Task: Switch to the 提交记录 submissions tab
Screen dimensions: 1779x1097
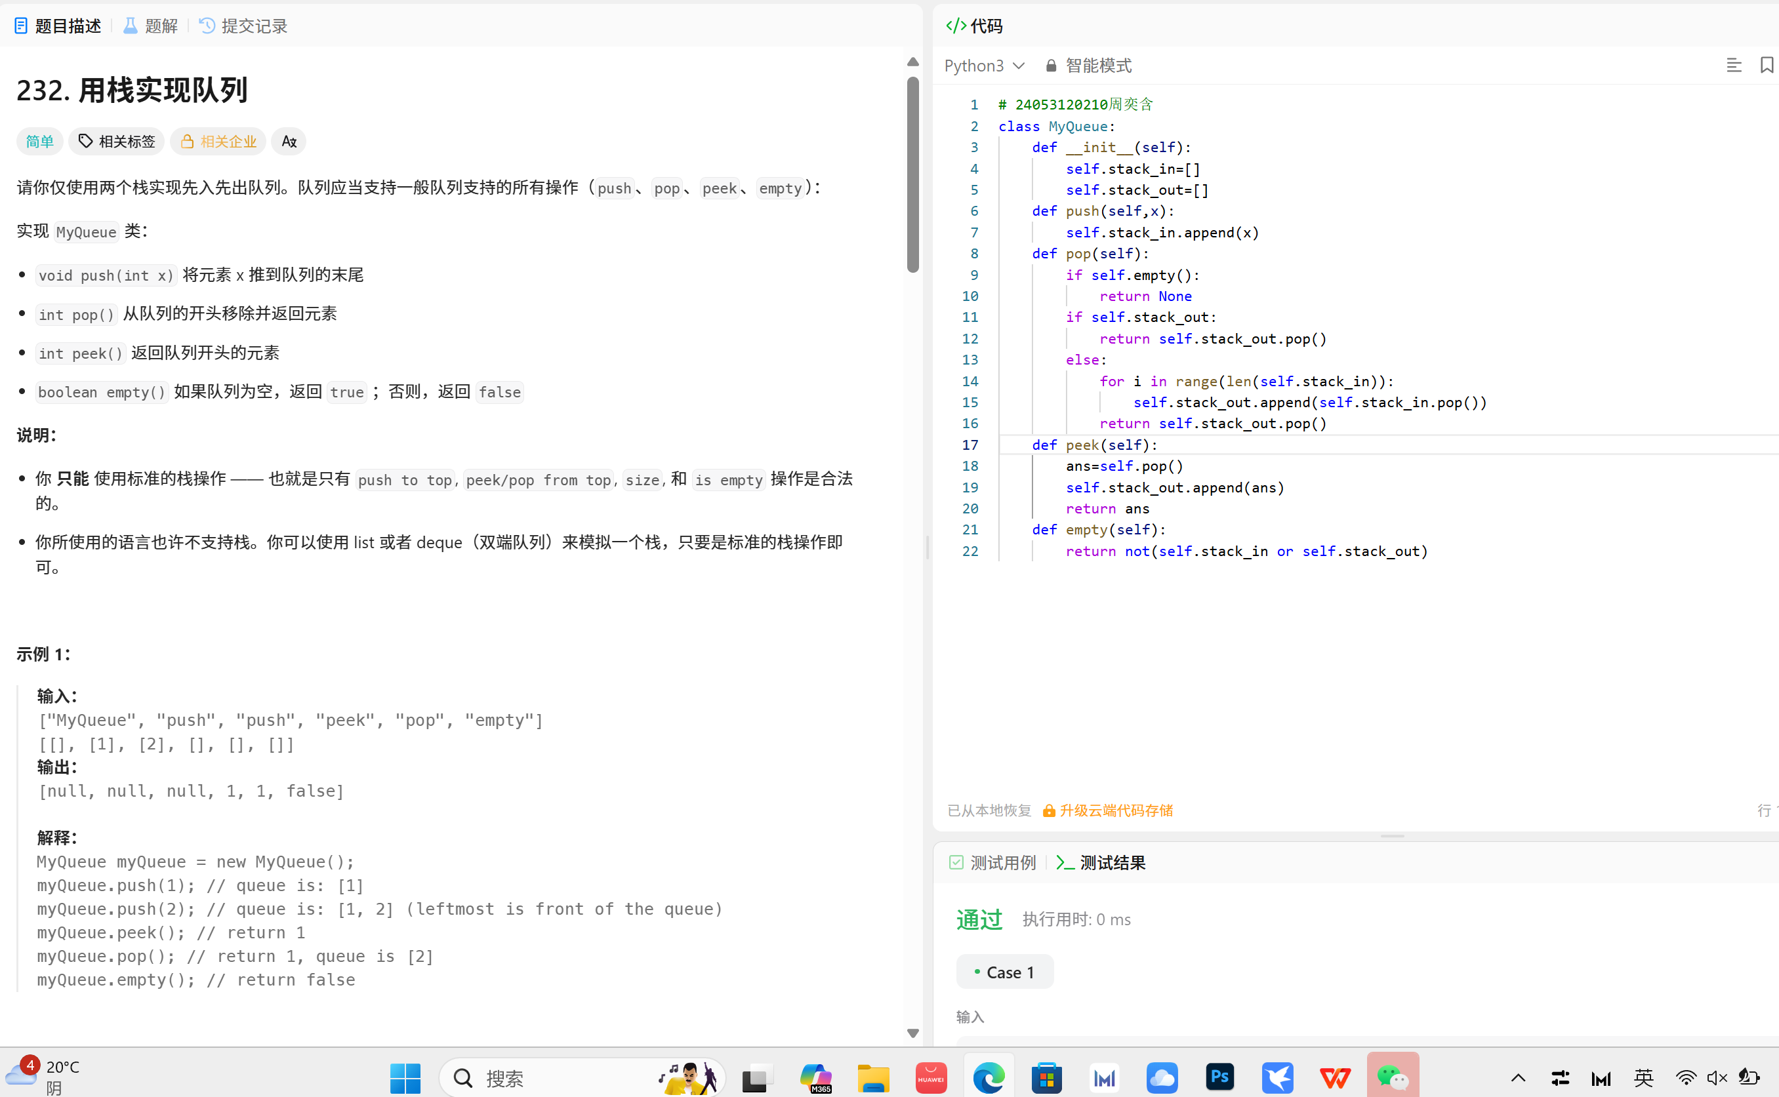Action: [243, 26]
